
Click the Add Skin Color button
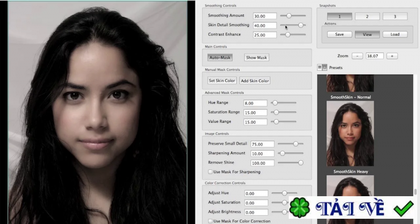[255, 81]
